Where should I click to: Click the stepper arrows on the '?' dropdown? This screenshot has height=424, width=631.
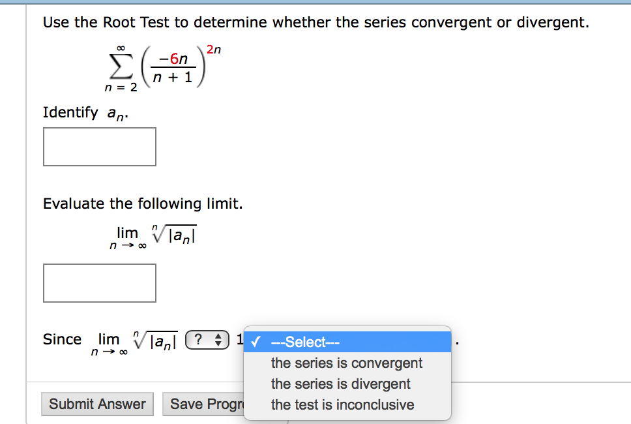(x=218, y=340)
